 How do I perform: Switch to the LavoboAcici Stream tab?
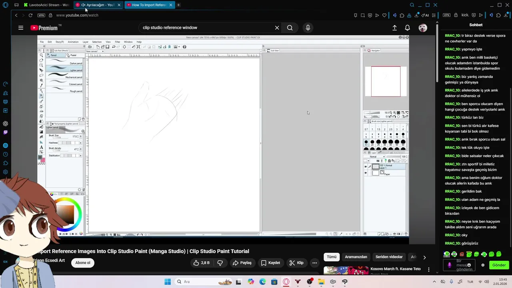pyautogui.click(x=46, y=5)
